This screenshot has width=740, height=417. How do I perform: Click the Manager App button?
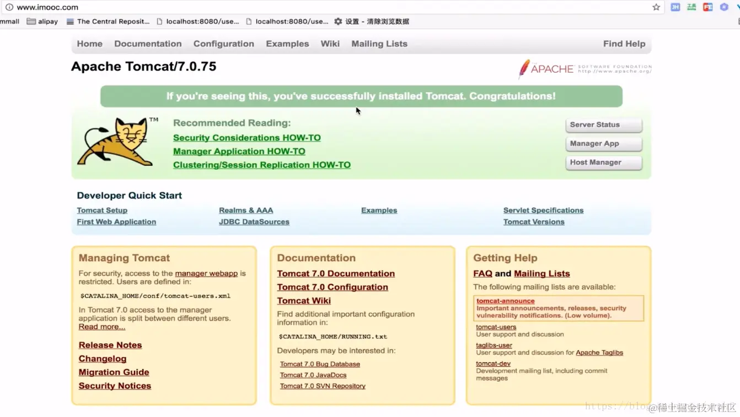point(604,144)
